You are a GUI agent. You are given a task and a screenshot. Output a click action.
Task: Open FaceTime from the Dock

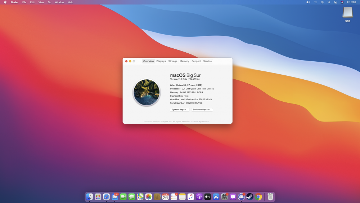[x=123, y=197]
